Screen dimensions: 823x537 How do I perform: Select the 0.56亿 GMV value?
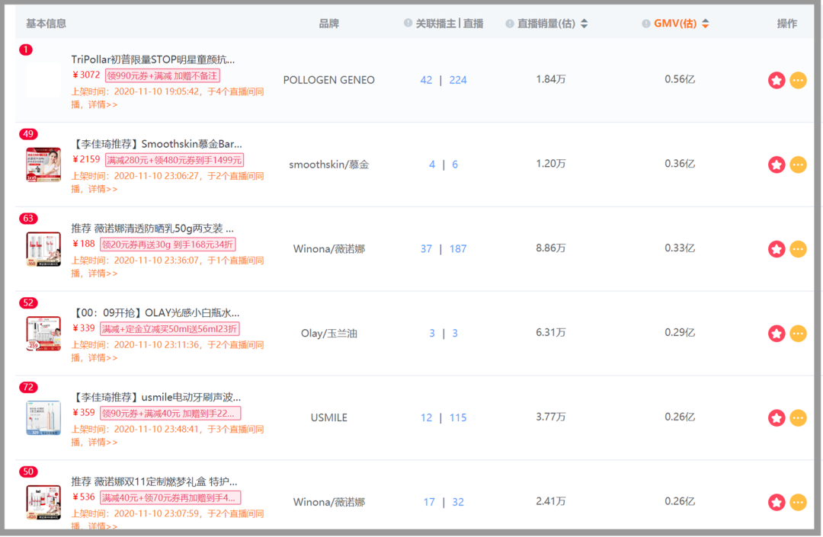click(x=680, y=79)
